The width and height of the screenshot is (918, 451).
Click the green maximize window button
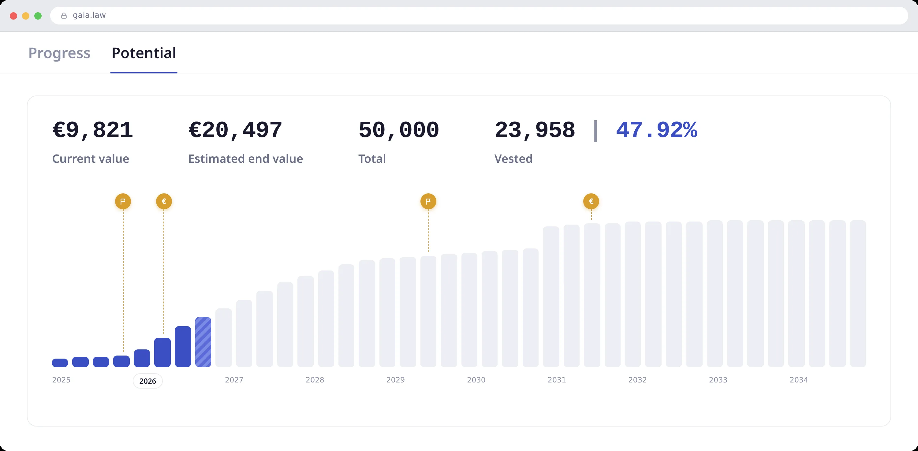click(x=38, y=16)
